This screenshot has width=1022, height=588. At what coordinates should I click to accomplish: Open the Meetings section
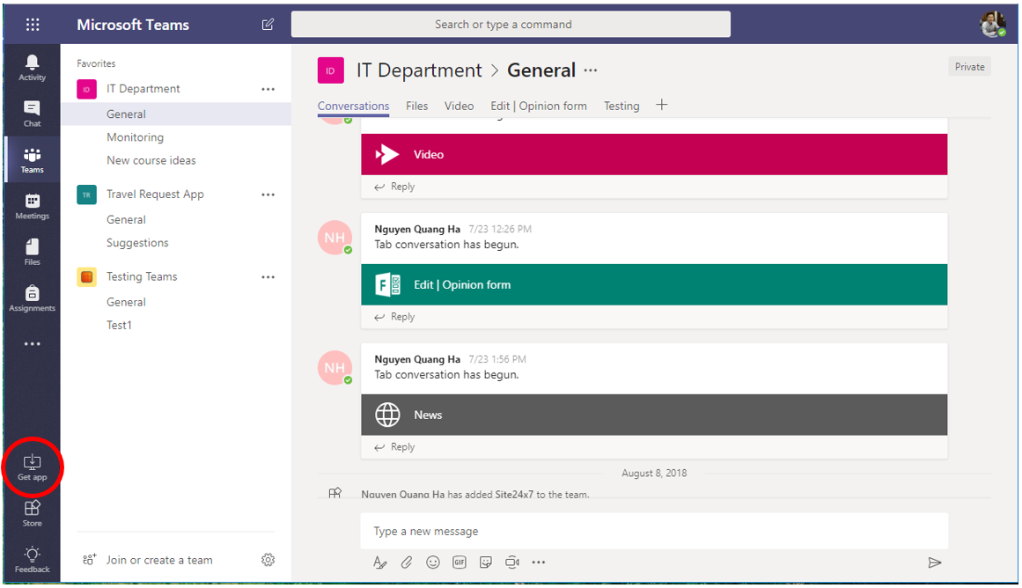[32, 205]
